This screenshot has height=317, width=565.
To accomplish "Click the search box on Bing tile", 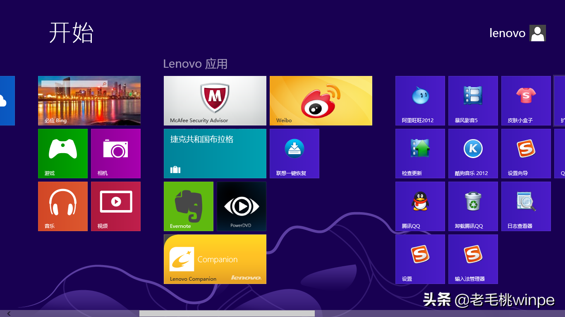I will [74, 84].
